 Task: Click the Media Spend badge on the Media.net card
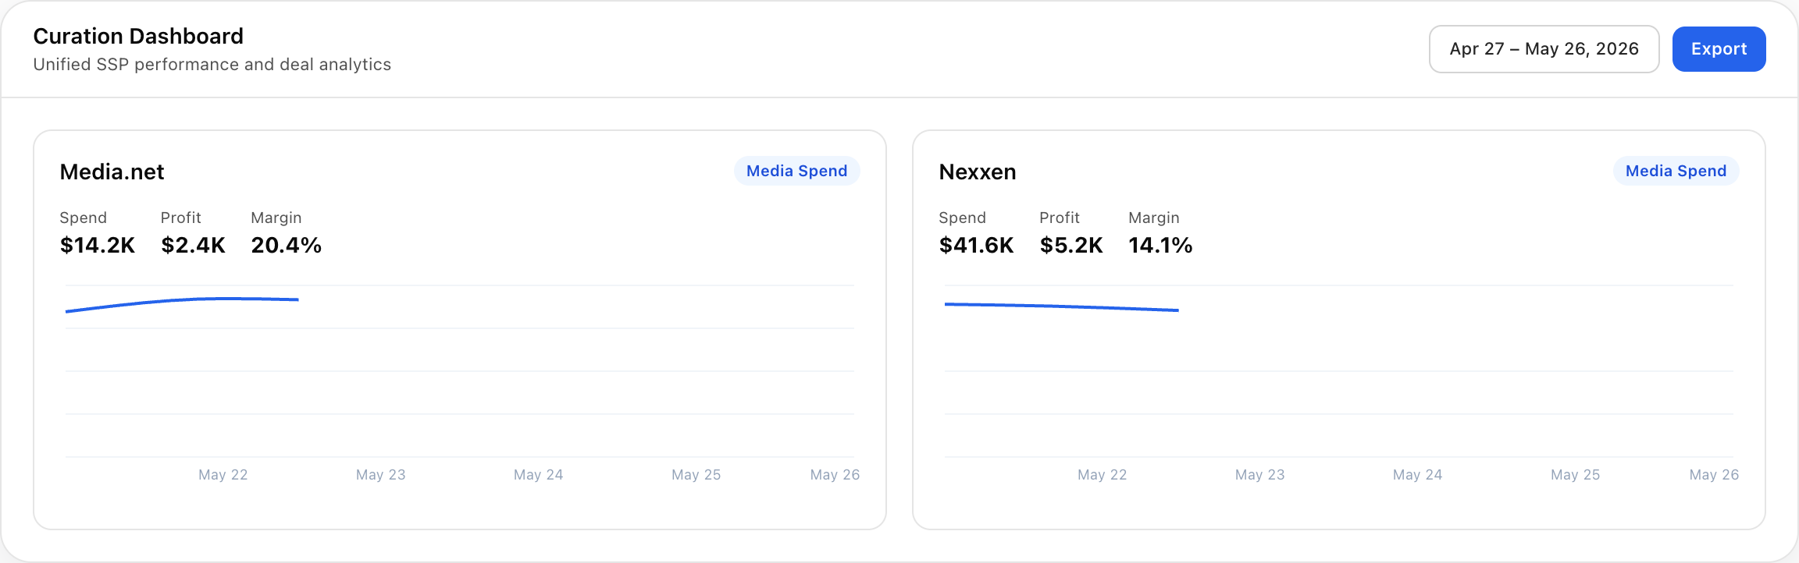(x=796, y=171)
